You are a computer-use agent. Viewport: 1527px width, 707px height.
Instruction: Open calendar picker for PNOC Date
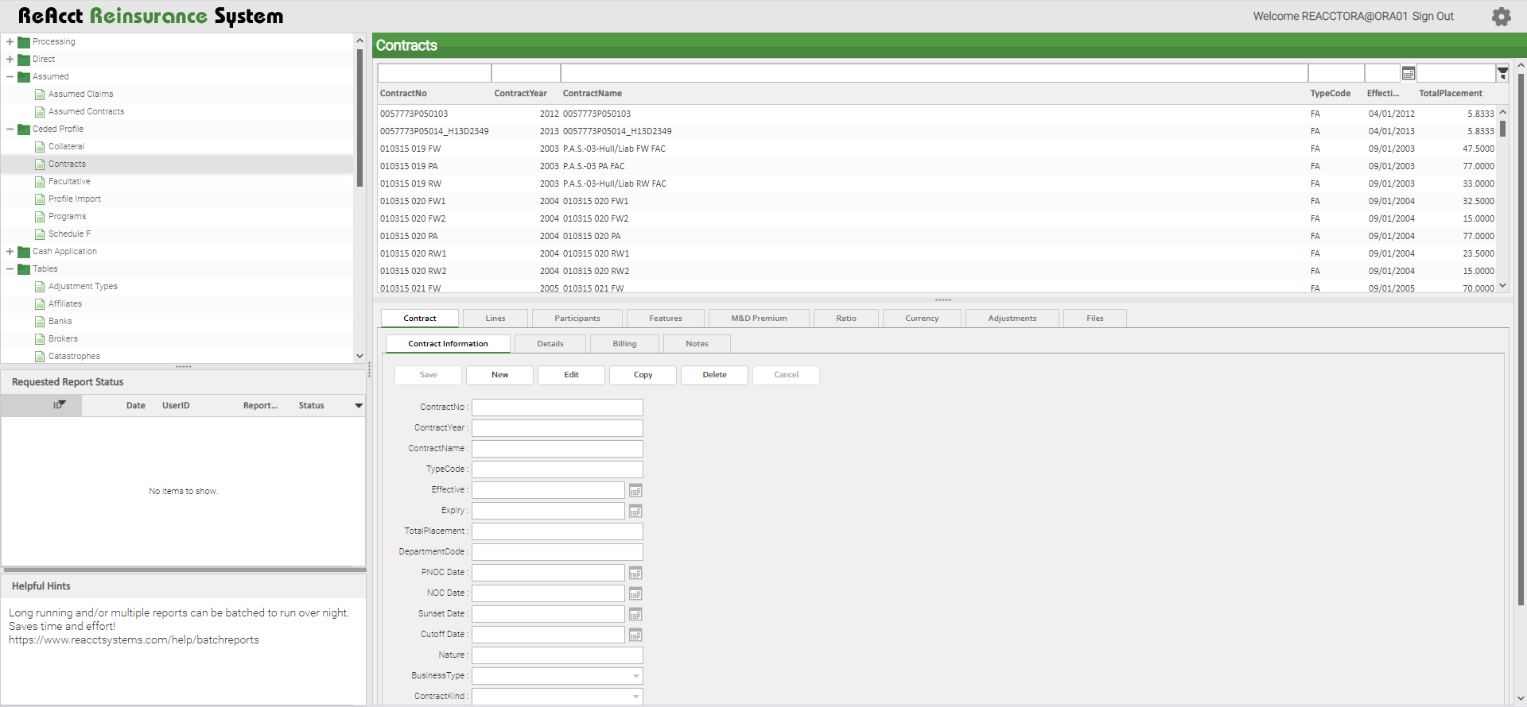[635, 574]
